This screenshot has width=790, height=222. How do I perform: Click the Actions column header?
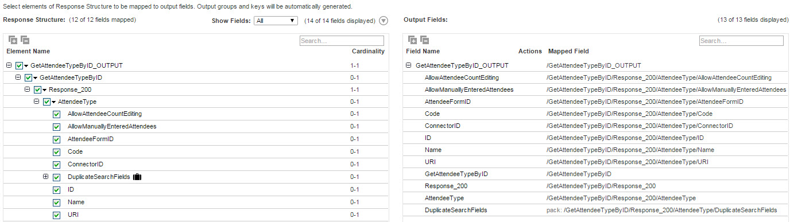[x=530, y=52]
